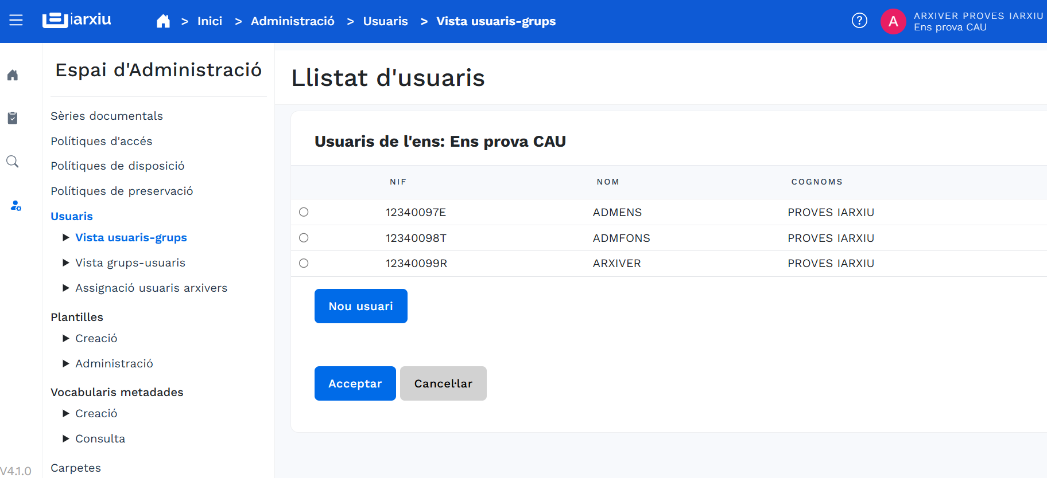Select user ARXIVER radio button
1047x478 pixels.
[x=304, y=263]
